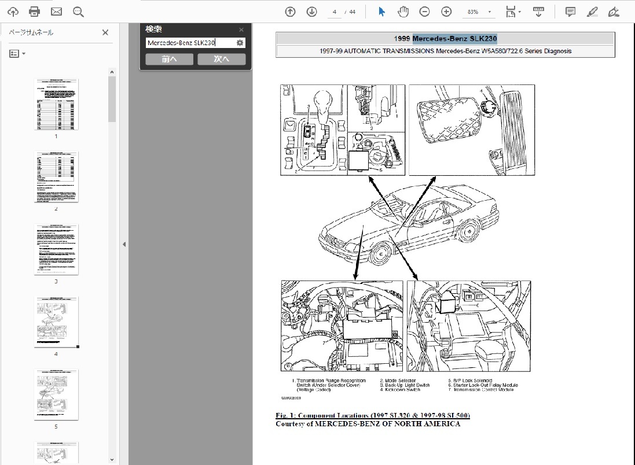635x465 pixels.
Task: Click the upload to cloud icon
Action: coord(13,12)
